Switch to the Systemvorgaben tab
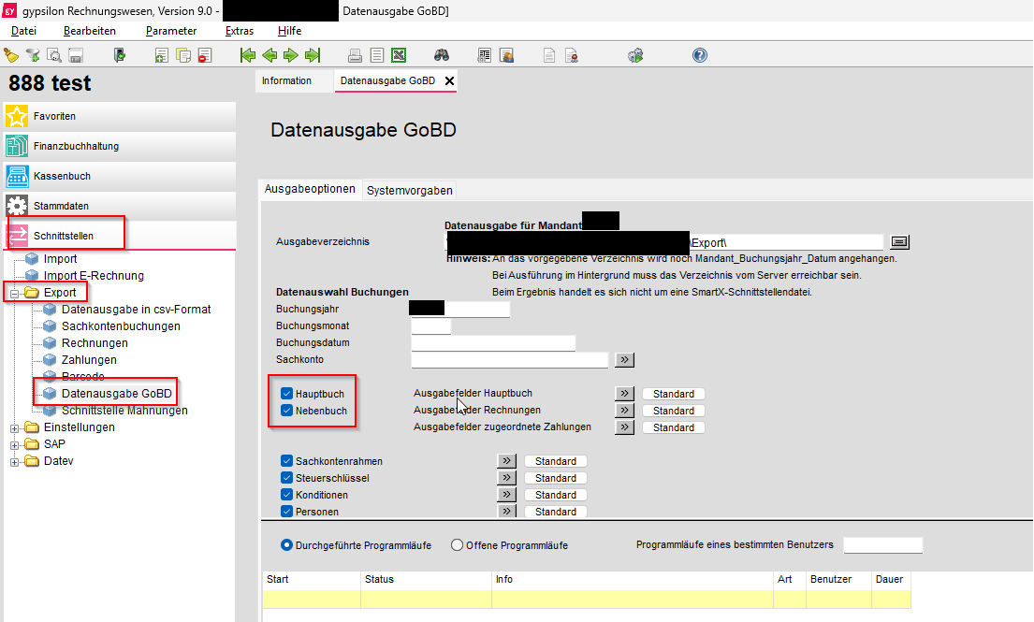The image size is (1034, 622). (x=410, y=191)
